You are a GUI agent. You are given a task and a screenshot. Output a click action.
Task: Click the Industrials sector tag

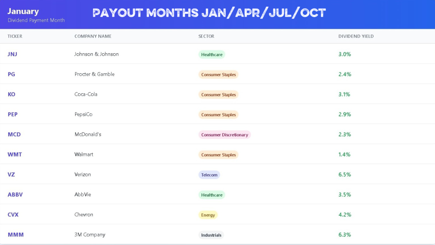(x=211, y=235)
